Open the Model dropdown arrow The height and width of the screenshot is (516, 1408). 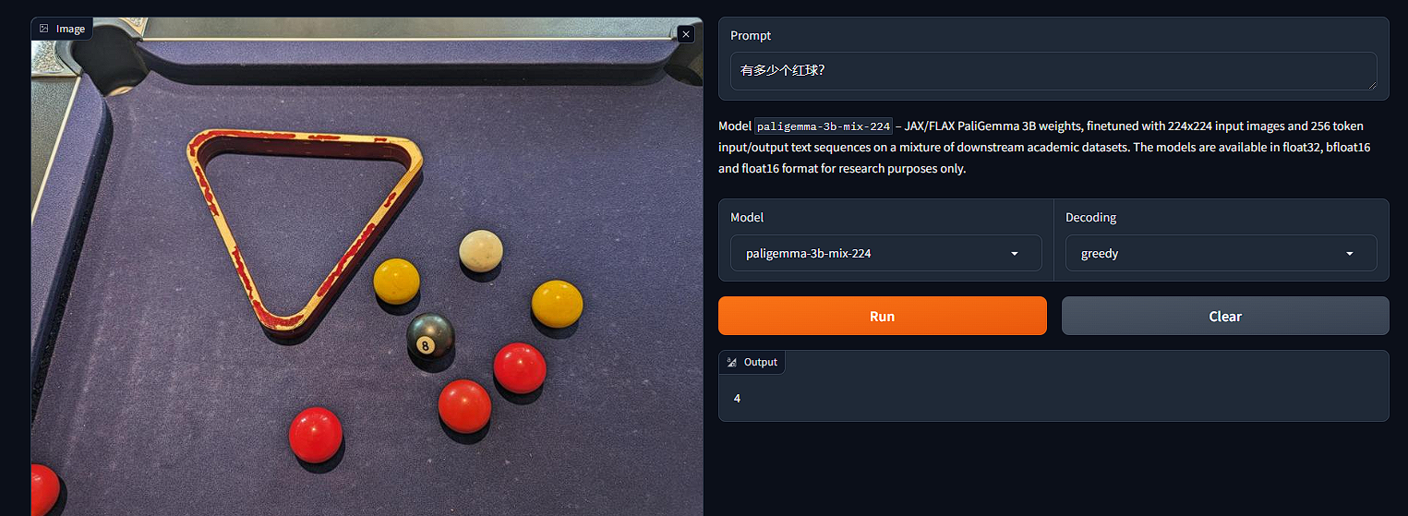pos(1015,254)
